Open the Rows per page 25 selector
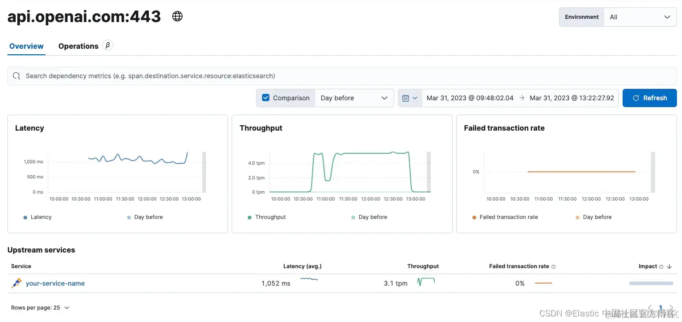682x322 pixels. pos(40,307)
